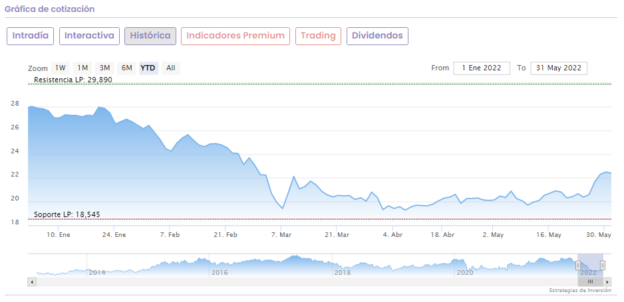Set zoom to 1W
Screen dimensions: 624x302
coord(61,68)
